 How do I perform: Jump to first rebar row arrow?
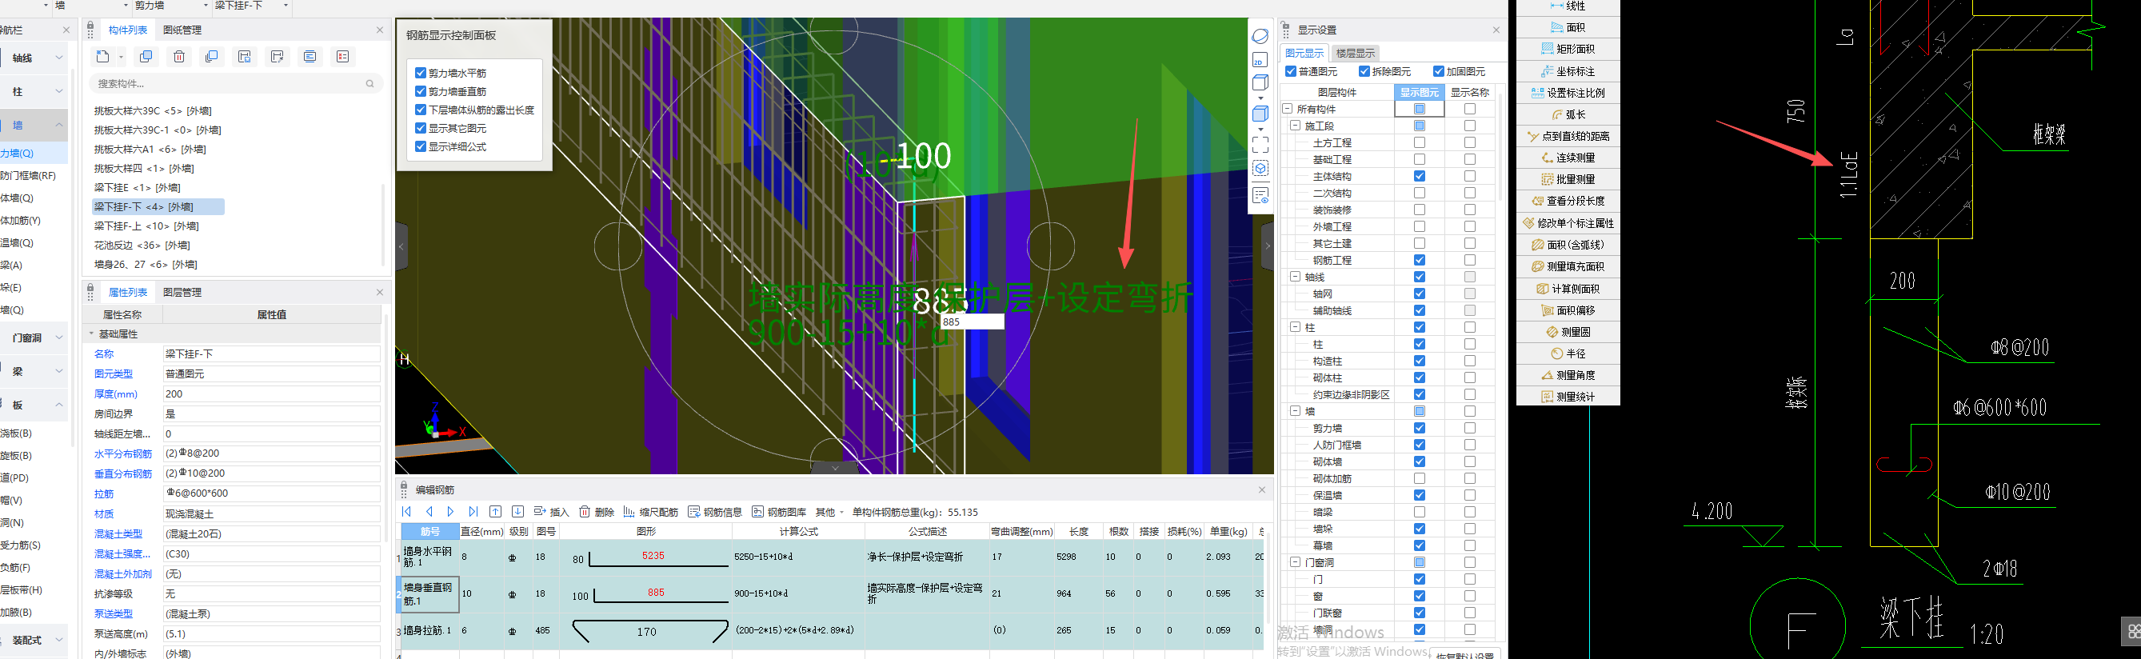pos(406,512)
